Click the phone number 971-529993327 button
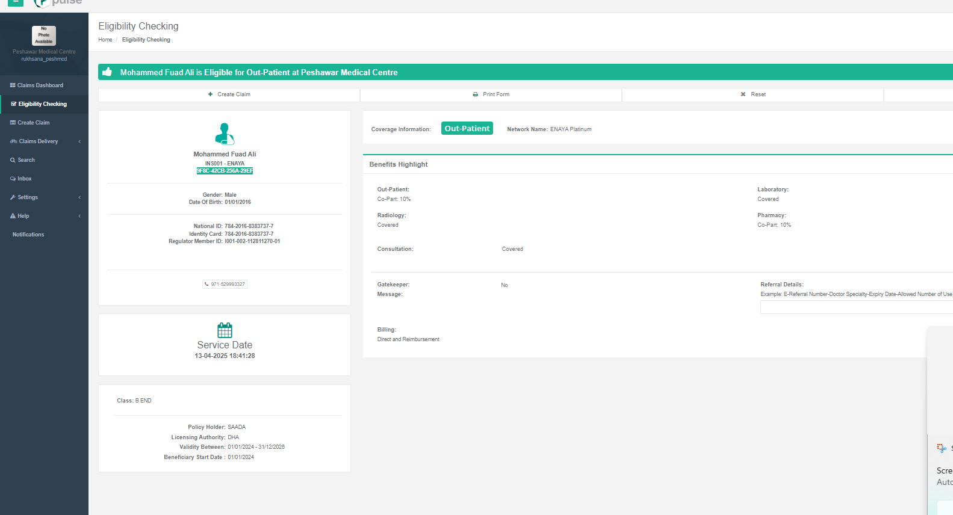 [225, 284]
